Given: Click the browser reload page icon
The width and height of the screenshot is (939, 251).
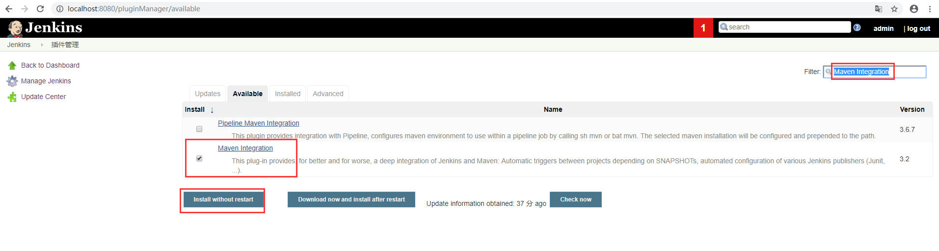Looking at the screenshot, I should click(40, 9).
